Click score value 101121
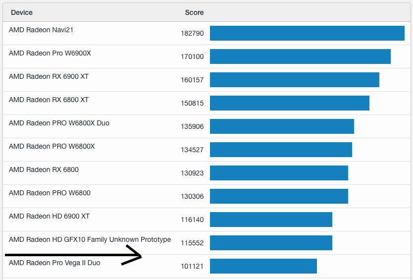Viewport: 413px width, 280px height. point(192,266)
